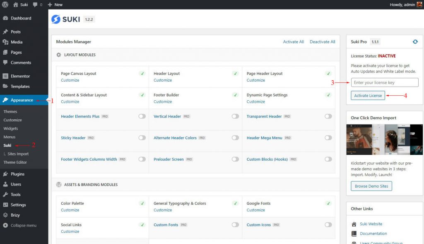Click the admin avatar next to Howdy
Image resolution: width=424 pixels, height=244 pixels.
pyautogui.click(x=419, y=5)
